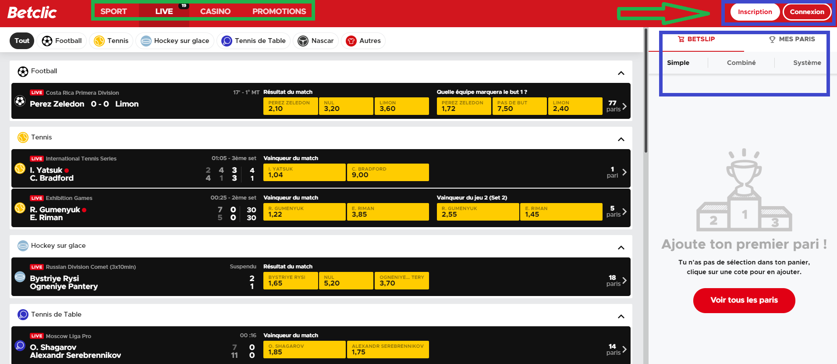Bet on E. Riman match winner 3,85
Image resolution: width=837 pixels, height=364 pixels.
[x=388, y=212]
